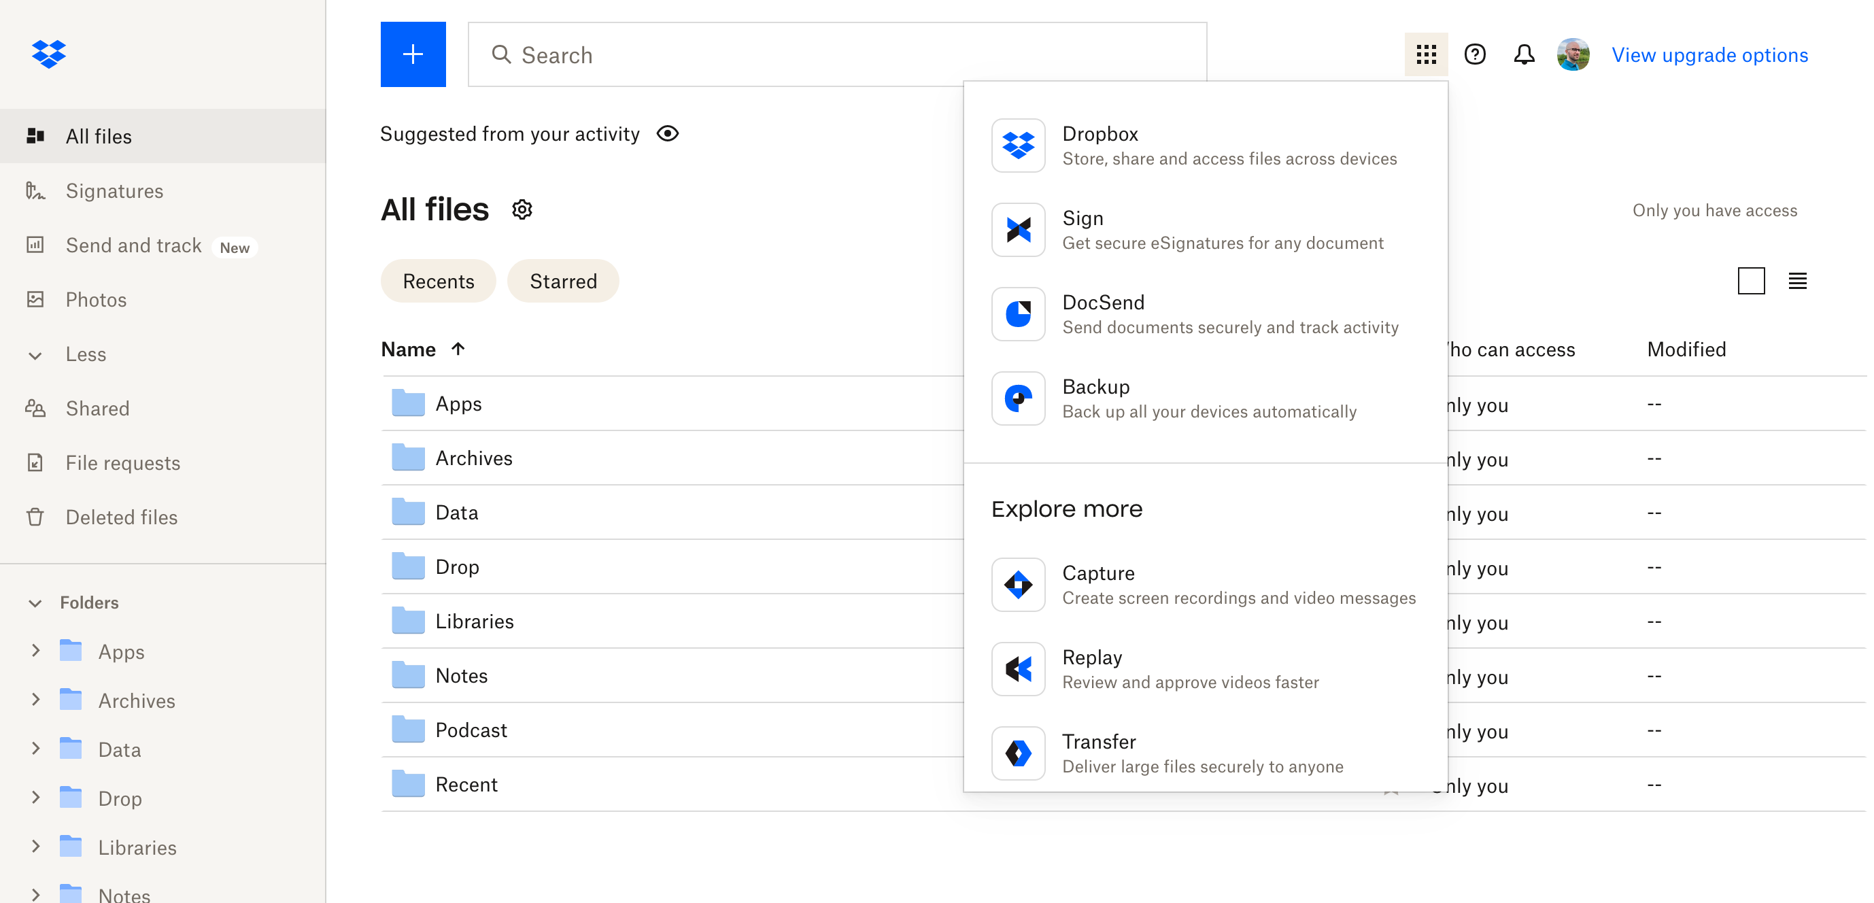Toggle suggested activity visibility eye

coord(667,134)
